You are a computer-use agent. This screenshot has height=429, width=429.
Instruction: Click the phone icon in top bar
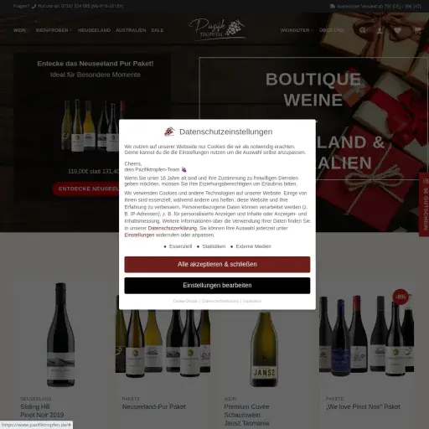[34, 6]
